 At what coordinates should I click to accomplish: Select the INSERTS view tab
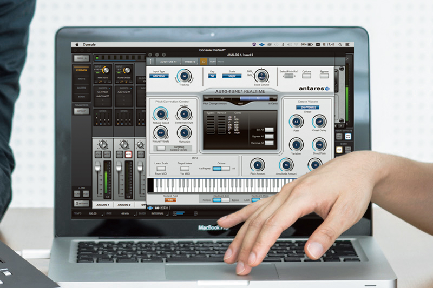click(x=81, y=88)
